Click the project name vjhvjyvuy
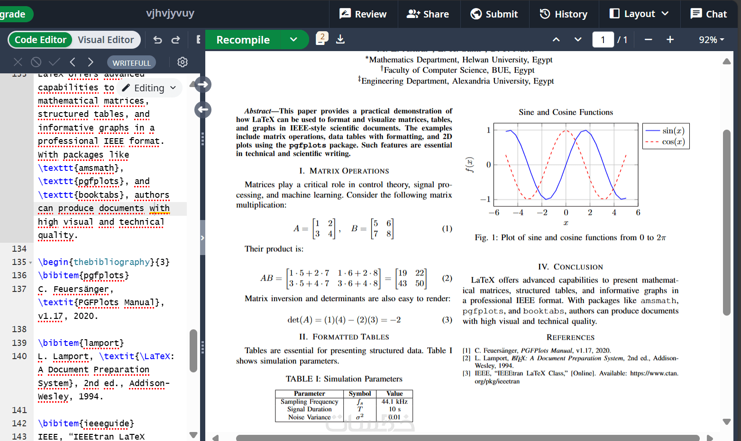This screenshot has height=441, width=741. [x=170, y=13]
